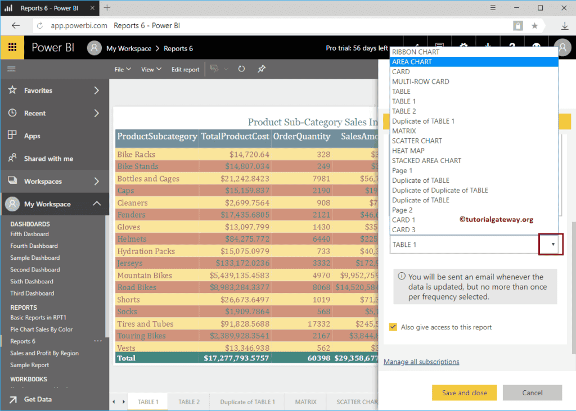The width and height of the screenshot is (576, 411).
Task: Collapse the My Workspace section
Action: [x=96, y=204]
